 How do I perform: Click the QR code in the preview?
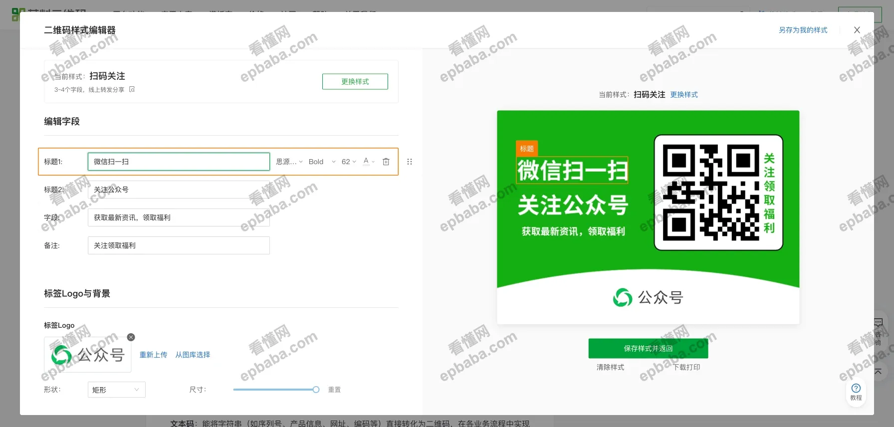click(x=711, y=193)
